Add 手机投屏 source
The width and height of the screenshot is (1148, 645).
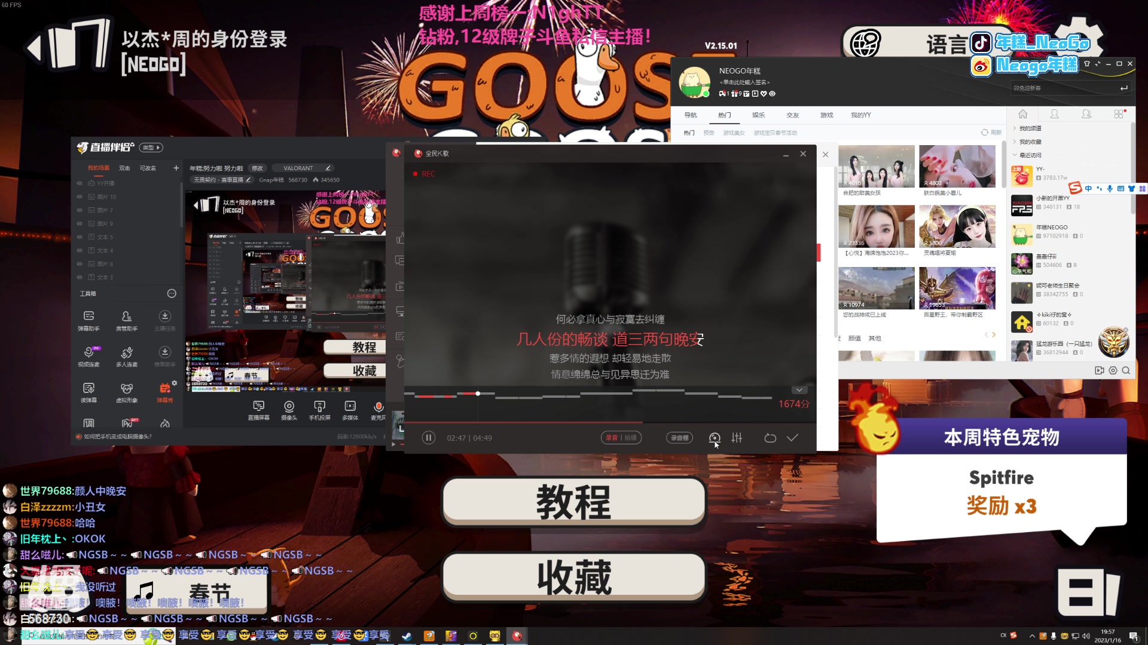click(319, 411)
